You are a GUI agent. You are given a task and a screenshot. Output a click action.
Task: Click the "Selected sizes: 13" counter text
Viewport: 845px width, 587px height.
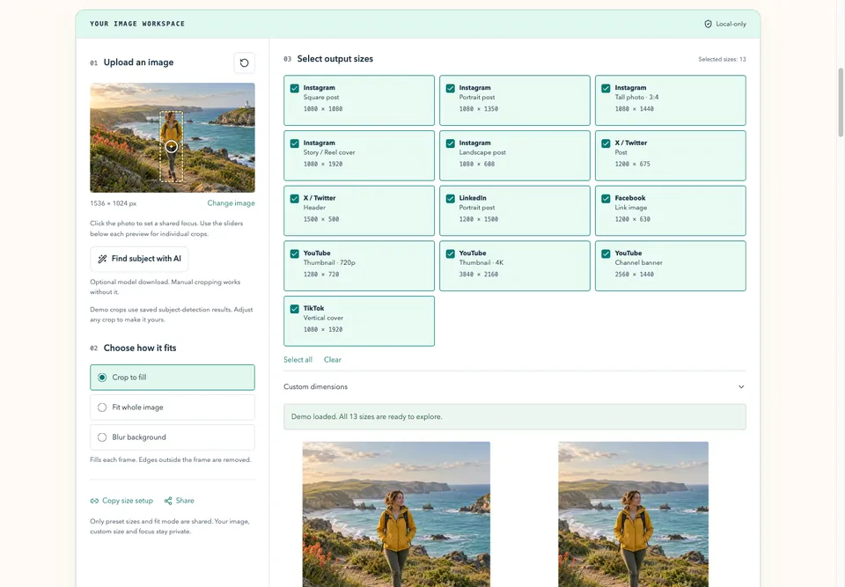point(722,59)
